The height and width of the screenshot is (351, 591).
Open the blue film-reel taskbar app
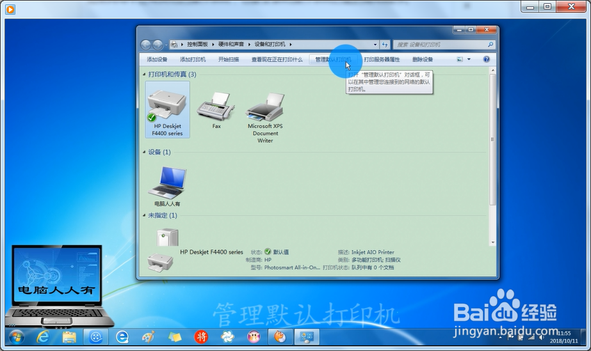(x=96, y=337)
